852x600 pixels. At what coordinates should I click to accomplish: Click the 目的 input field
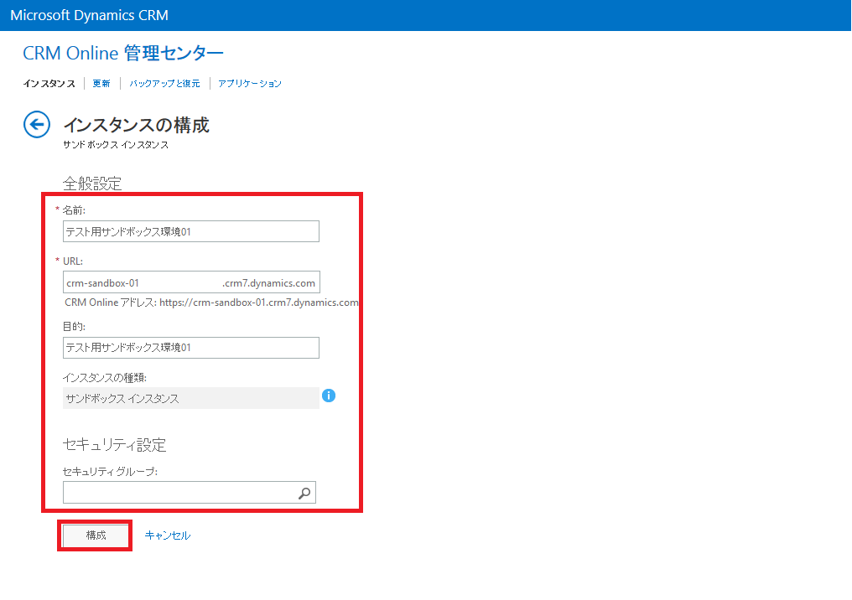point(191,348)
